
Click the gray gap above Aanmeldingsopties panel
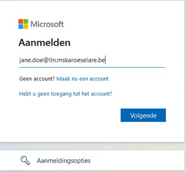coord(93,146)
